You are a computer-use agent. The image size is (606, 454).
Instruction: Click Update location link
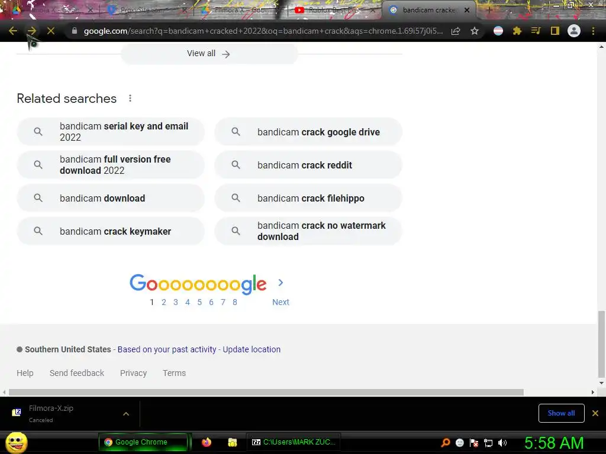[252, 349]
